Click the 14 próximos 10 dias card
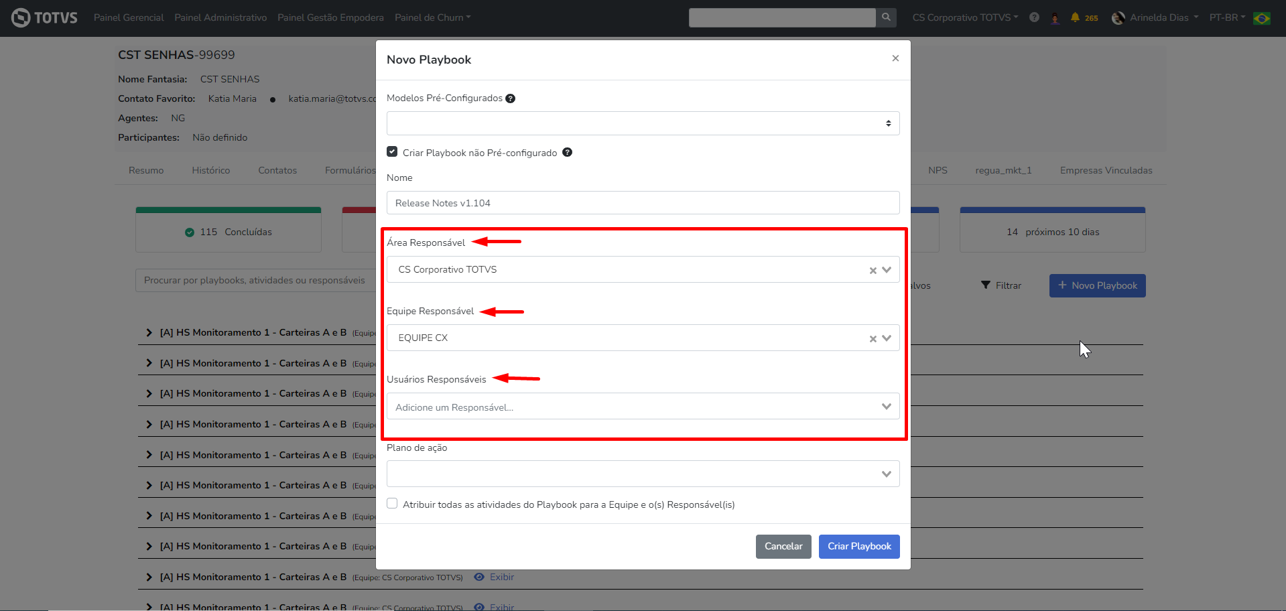The height and width of the screenshot is (611, 1286). coord(1052,230)
